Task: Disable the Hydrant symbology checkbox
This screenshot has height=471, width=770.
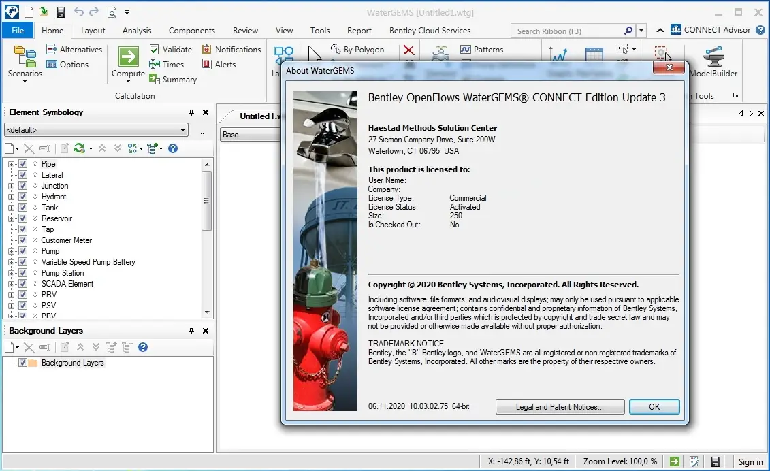Action: click(22, 197)
